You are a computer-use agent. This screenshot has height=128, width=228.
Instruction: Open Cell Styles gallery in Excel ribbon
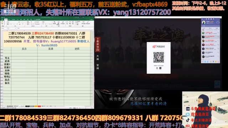click(63, 22)
